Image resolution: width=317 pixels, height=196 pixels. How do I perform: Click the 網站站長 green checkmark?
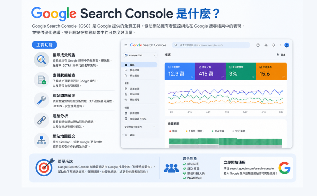pyautogui.click(x=184, y=164)
